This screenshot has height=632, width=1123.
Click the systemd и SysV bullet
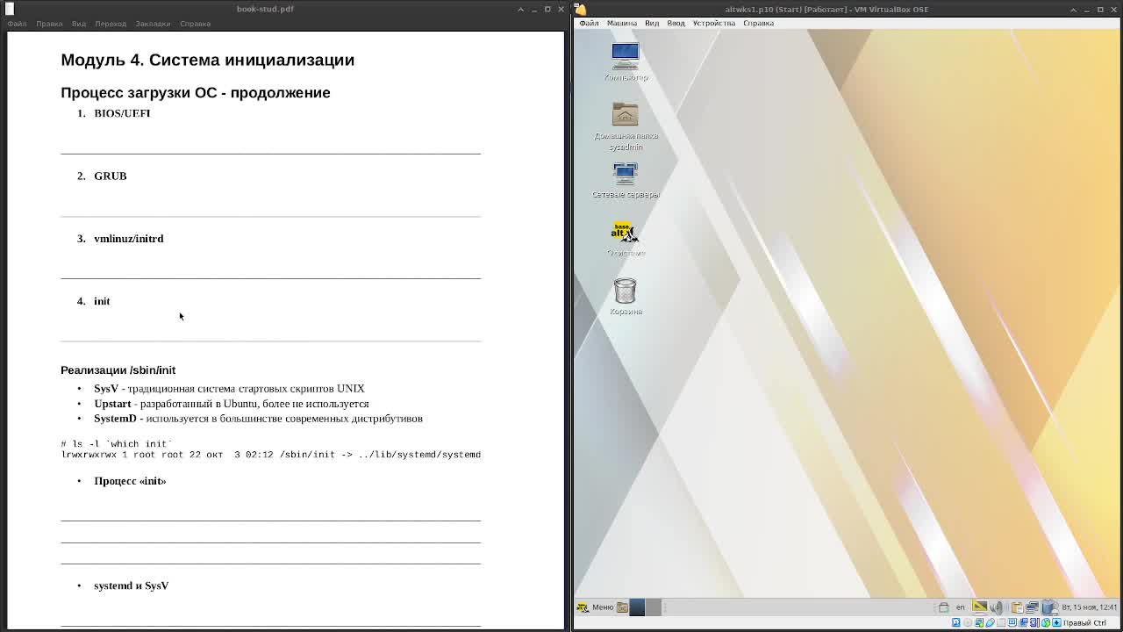pos(132,585)
